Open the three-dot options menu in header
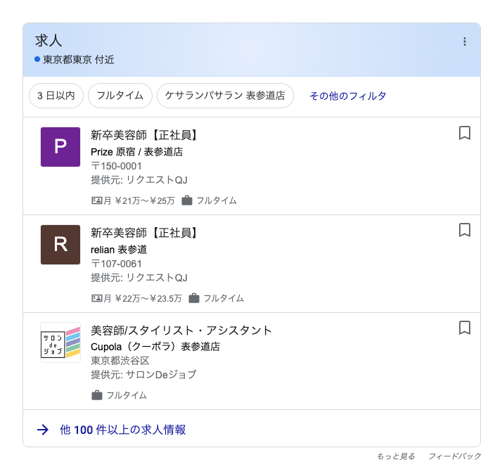The width and height of the screenshot is (502, 474). point(464,41)
